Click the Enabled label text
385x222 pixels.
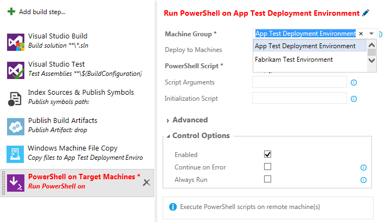point(186,155)
